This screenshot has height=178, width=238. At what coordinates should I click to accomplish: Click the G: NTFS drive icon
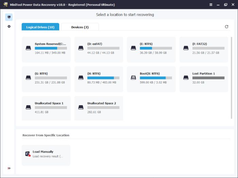tap(28, 78)
